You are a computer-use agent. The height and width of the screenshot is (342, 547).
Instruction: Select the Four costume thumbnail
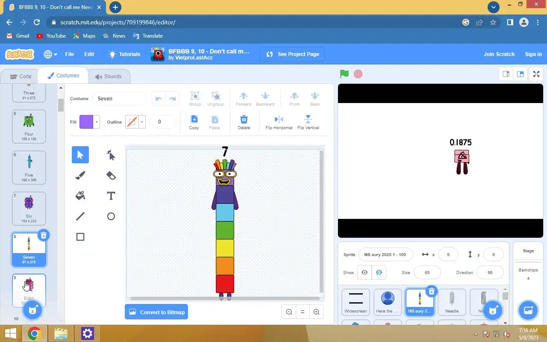29,126
